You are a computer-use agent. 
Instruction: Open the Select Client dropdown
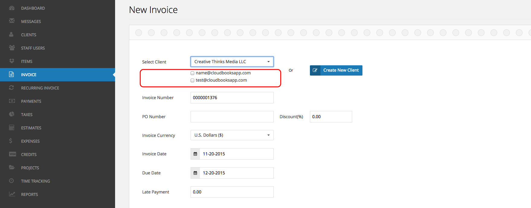[x=232, y=62]
